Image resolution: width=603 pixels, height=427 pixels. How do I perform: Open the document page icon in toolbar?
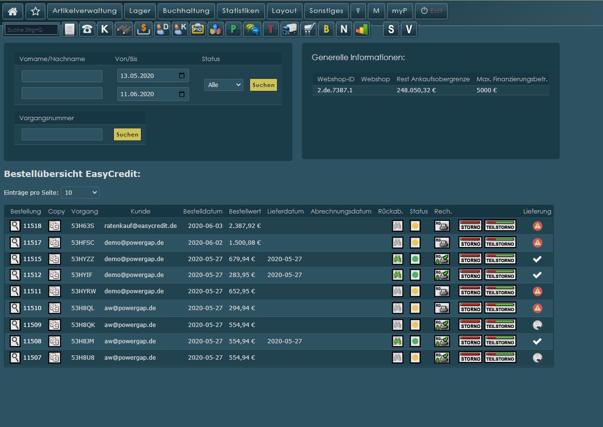70,29
